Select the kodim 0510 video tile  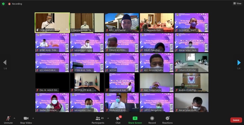[191, 82]
